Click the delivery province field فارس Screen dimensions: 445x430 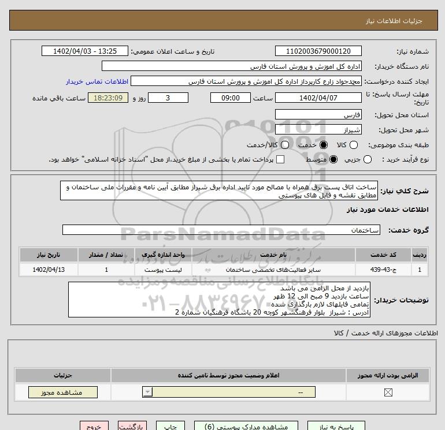[x=318, y=114]
